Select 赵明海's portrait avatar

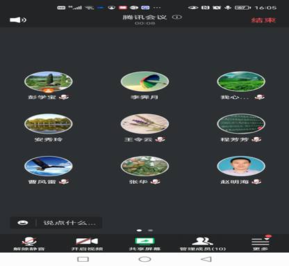pos(241,166)
